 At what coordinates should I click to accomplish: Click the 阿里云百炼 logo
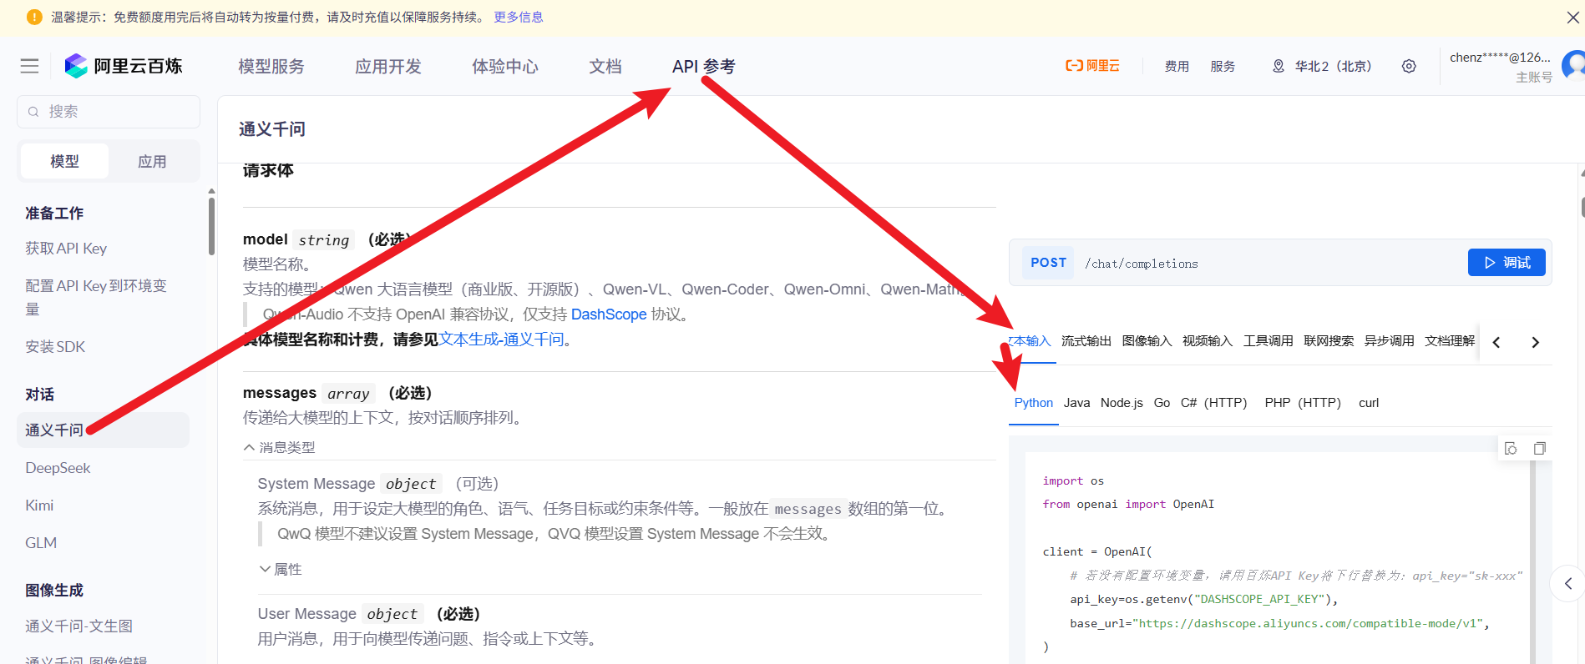point(124,66)
